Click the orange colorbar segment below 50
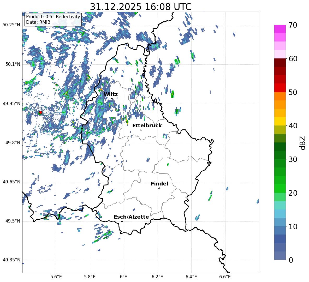Image resolution: width=309 pixels, height=282 pixels. pos(280,96)
